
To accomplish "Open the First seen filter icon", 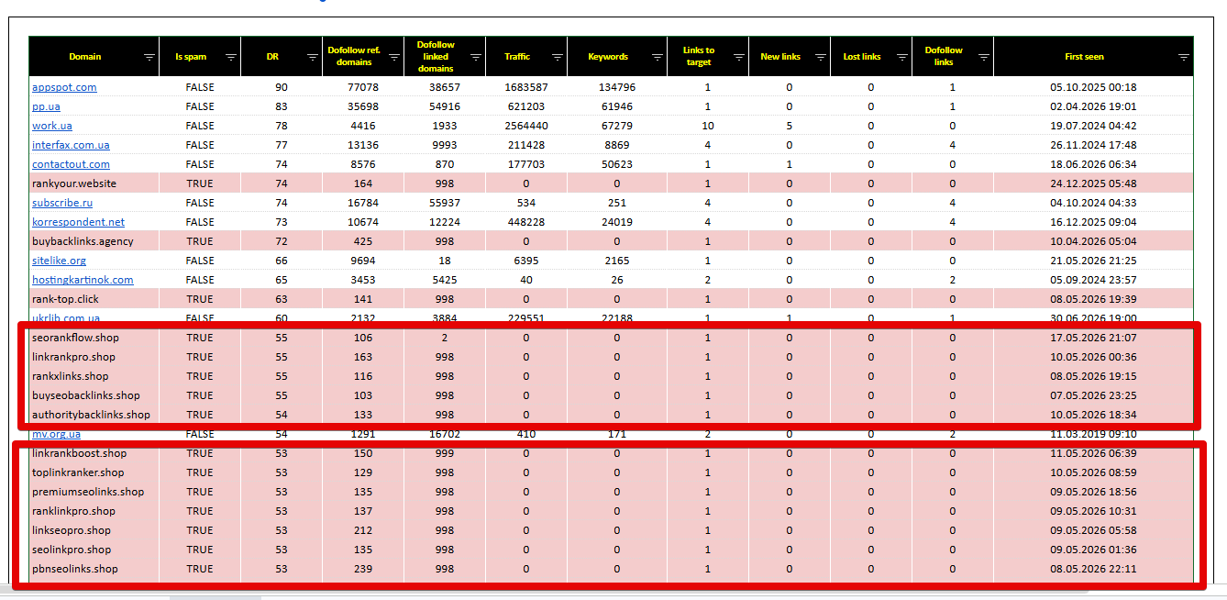I will click(x=1184, y=57).
